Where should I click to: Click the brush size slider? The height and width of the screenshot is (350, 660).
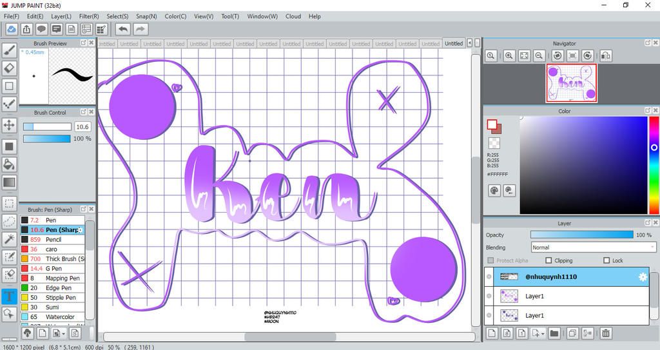pyautogui.click(x=47, y=127)
